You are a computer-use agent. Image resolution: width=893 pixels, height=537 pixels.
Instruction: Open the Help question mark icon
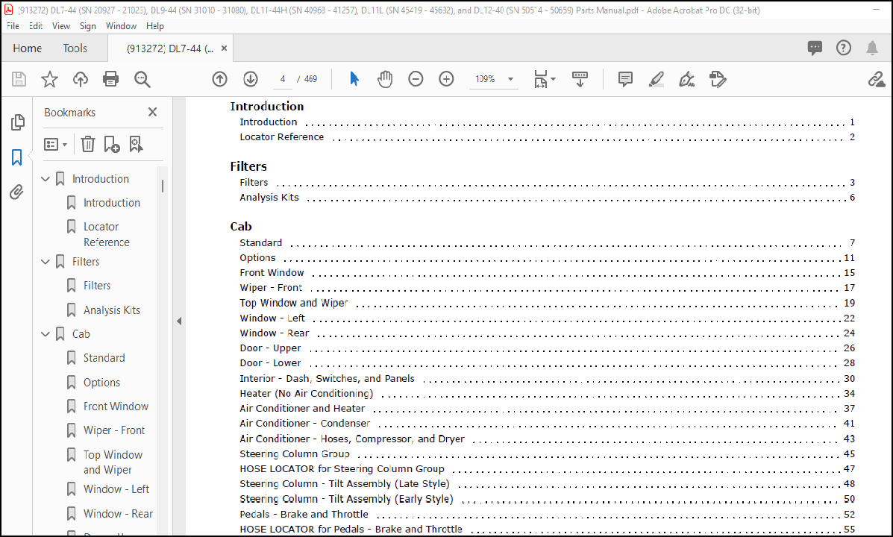(844, 48)
